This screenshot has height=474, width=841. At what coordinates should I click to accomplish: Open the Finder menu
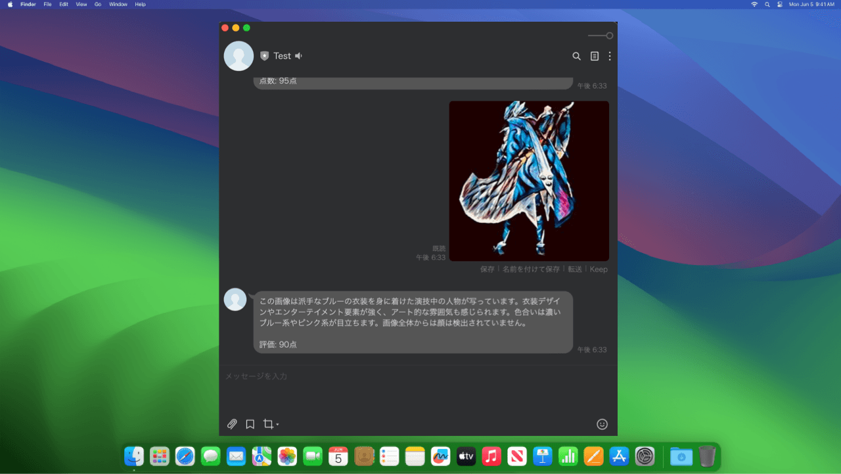coord(28,4)
